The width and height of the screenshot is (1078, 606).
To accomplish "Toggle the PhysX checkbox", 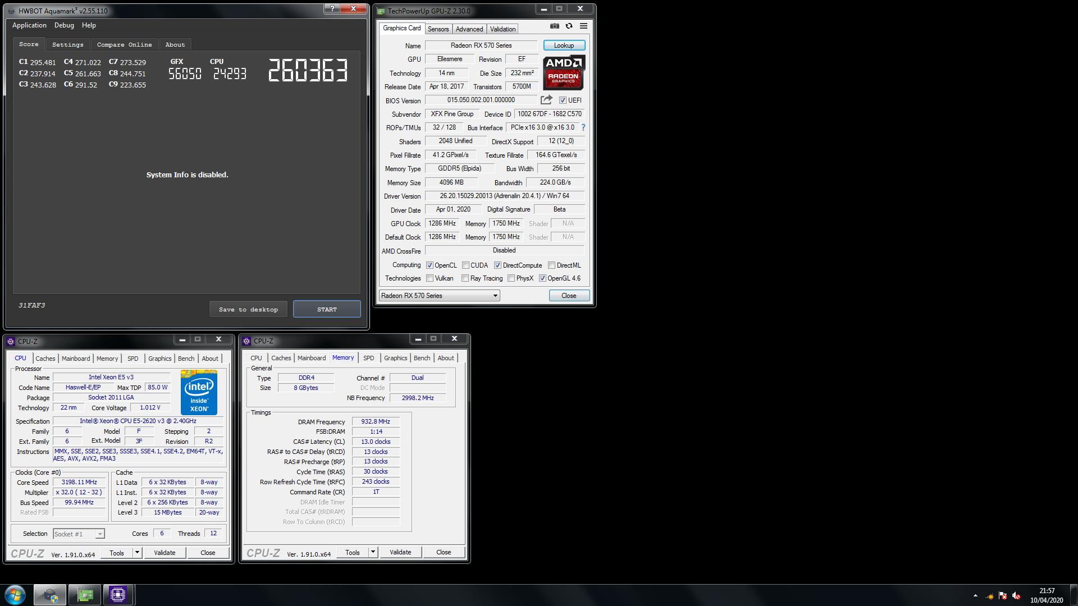I will click(x=511, y=278).
